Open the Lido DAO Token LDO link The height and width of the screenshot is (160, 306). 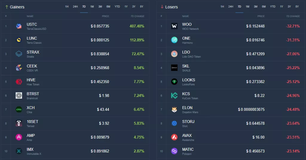pyautogui.click(x=186, y=52)
